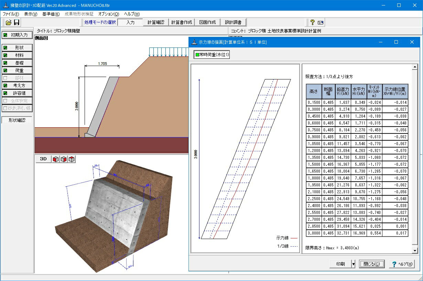
Task: Toggle the 許容値 item in the left panel
Action: click(17, 93)
